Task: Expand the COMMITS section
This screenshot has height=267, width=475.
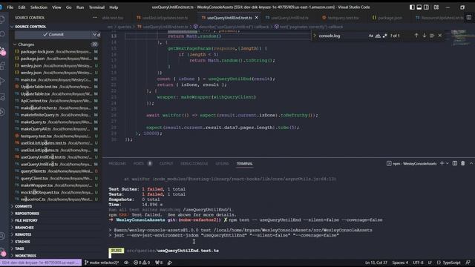Action: point(23,206)
